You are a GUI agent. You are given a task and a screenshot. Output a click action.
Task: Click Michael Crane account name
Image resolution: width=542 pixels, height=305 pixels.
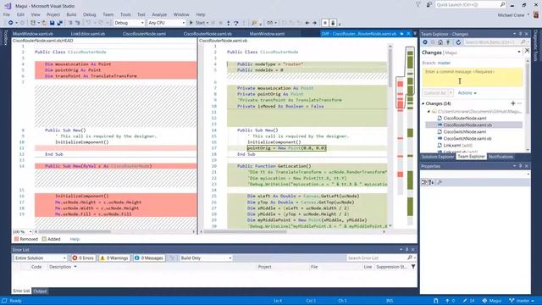point(511,15)
